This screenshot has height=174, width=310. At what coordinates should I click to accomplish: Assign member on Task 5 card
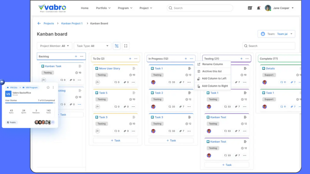(98, 107)
